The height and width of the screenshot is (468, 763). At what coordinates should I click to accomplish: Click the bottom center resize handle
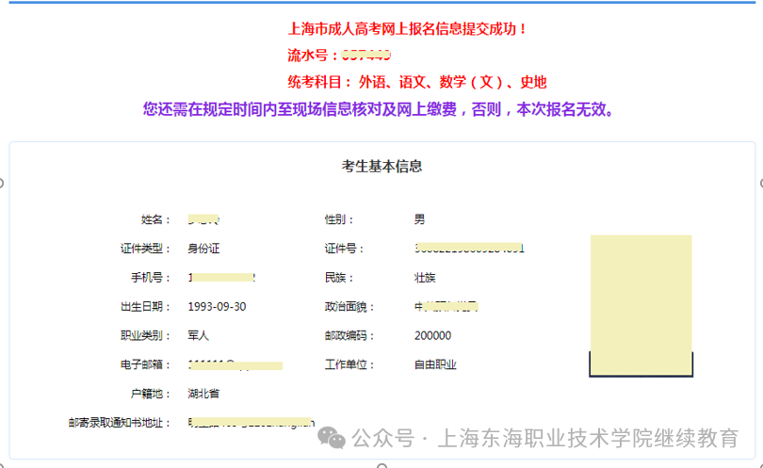381,464
